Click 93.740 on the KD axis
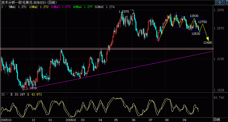This screenshot has width=228, height=122. tap(219, 98)
